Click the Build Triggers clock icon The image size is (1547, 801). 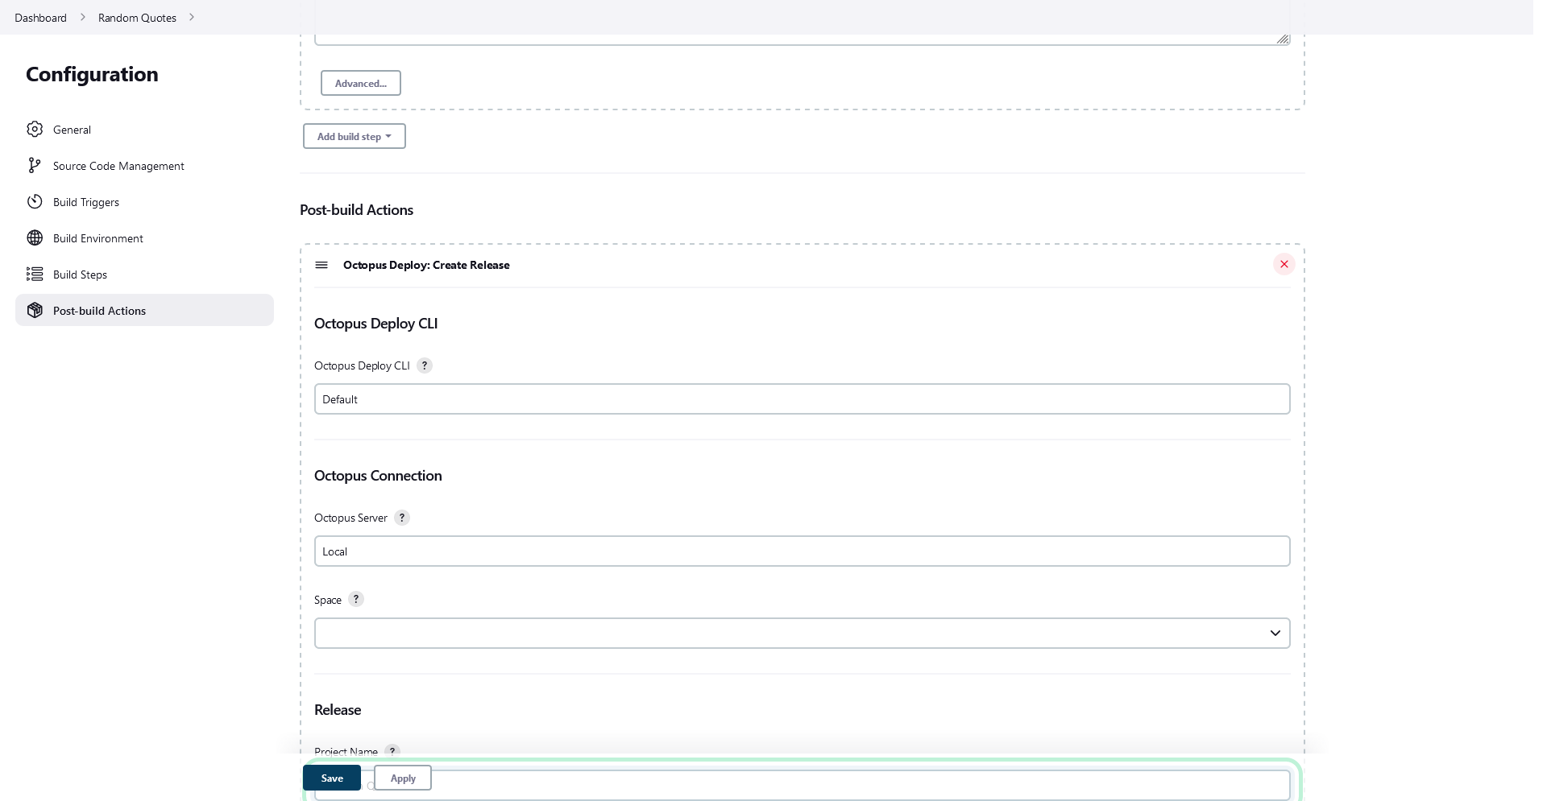coord(35,201)
